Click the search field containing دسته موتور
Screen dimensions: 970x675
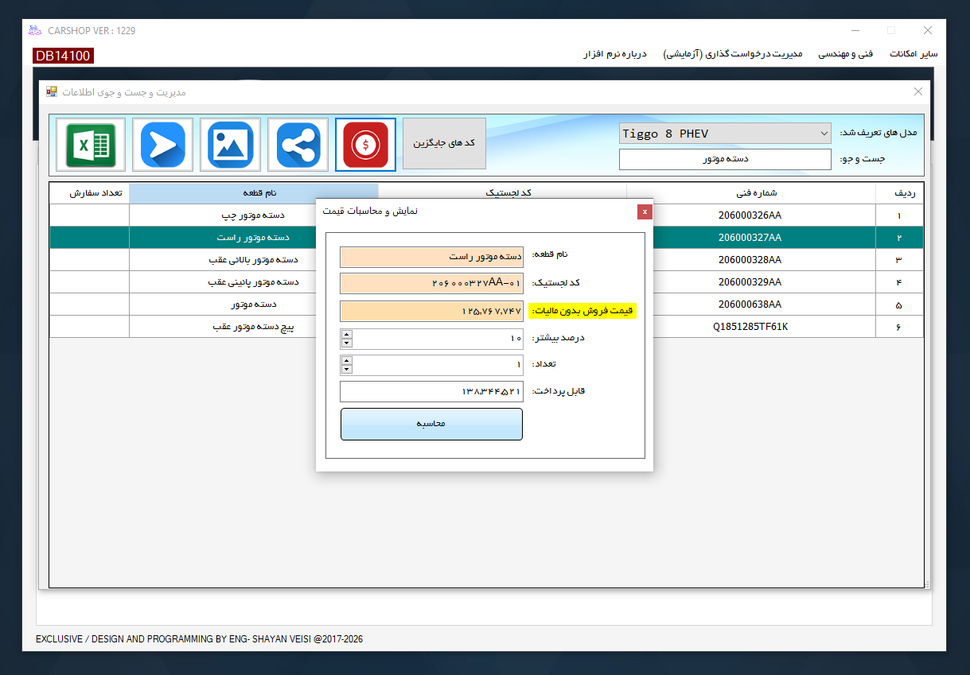click(725, 159)
